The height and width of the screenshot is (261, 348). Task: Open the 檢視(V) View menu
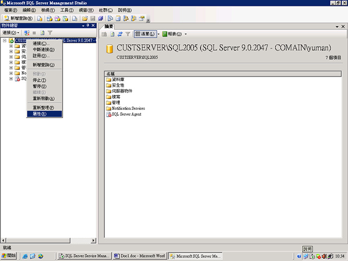coord(48,10)
